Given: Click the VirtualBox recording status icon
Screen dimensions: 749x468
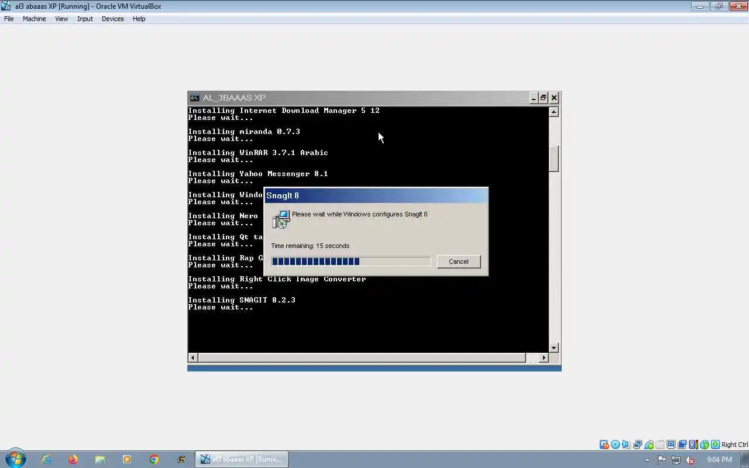Looking at the screenshot, I should (682, 445).
